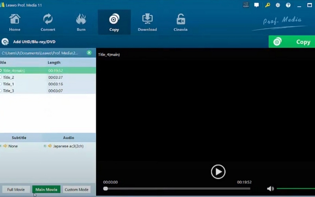315x197 pixels.
Task: Minimize the Leawo Prof. Media window
Action: pyautogui.click(x=299, y=6)
